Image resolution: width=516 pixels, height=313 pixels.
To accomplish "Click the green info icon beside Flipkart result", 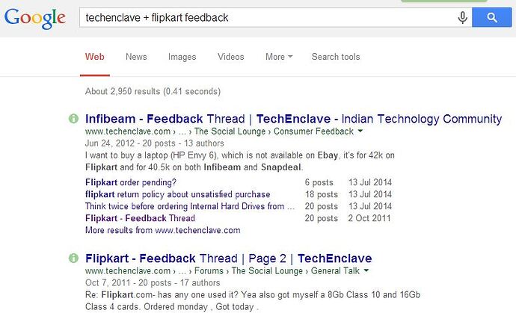I will click(x=73, y=258).
